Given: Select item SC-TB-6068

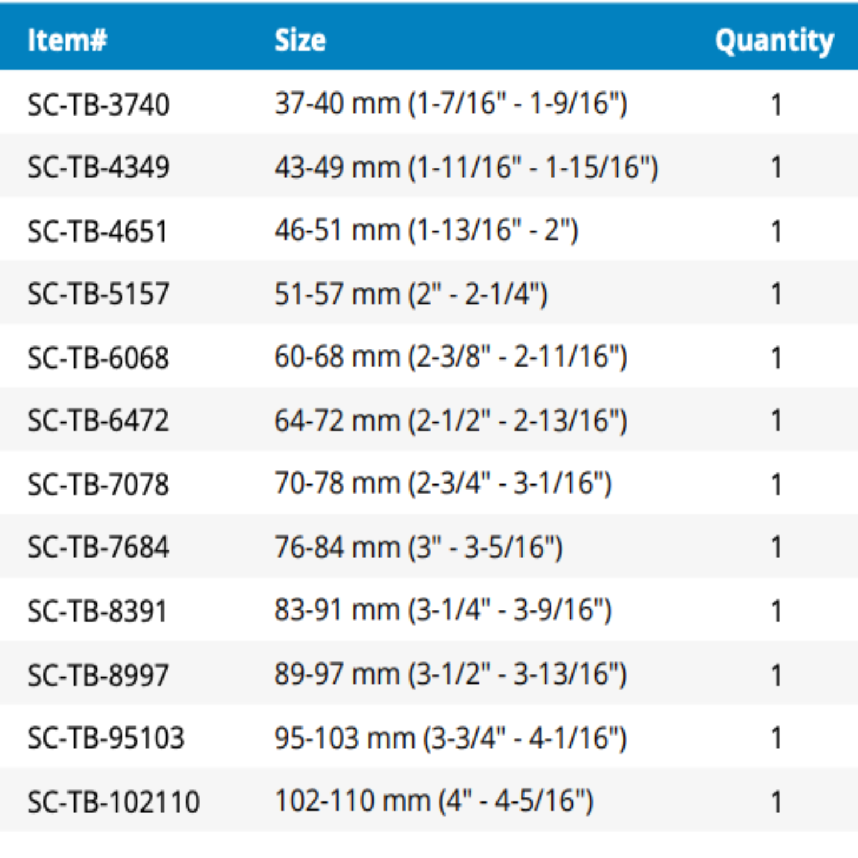Looking at the screenshot, I should pyautogui.click(x=98, y=358).
